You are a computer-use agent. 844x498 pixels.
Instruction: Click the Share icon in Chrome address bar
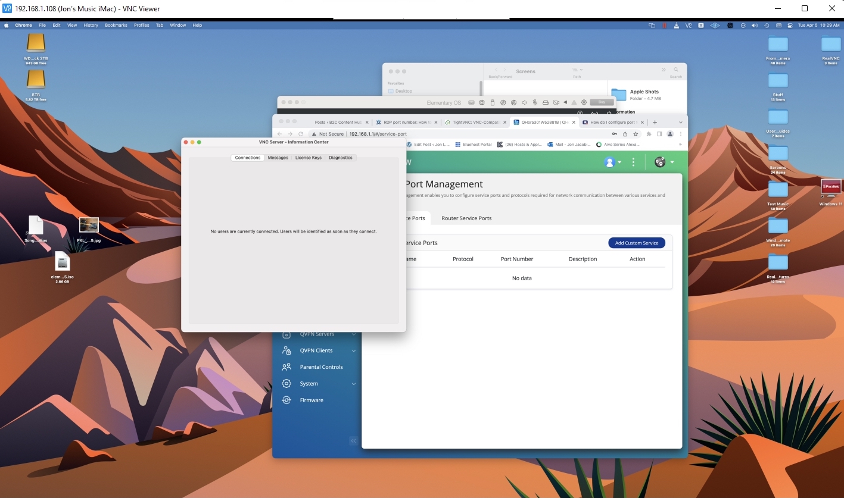pos(625,134)
